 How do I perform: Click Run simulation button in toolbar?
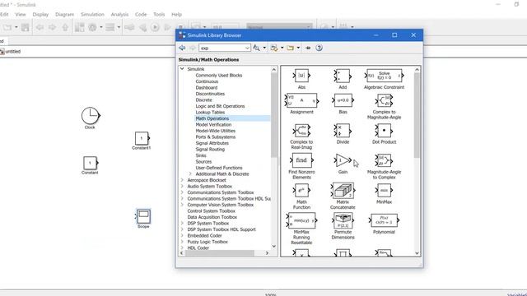pos(155,27)
